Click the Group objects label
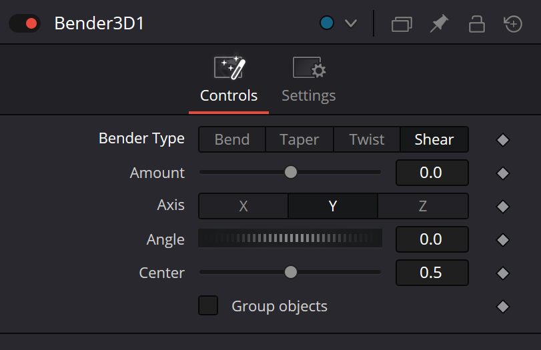Image resolution: width=541 pixels, height=350 pixels. point(280,307)
